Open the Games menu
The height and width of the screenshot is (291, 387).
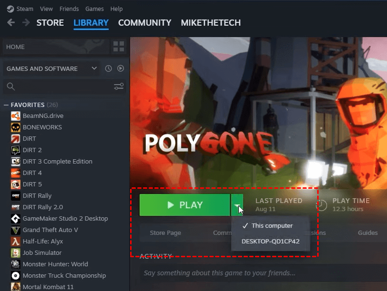coord(94,9)
